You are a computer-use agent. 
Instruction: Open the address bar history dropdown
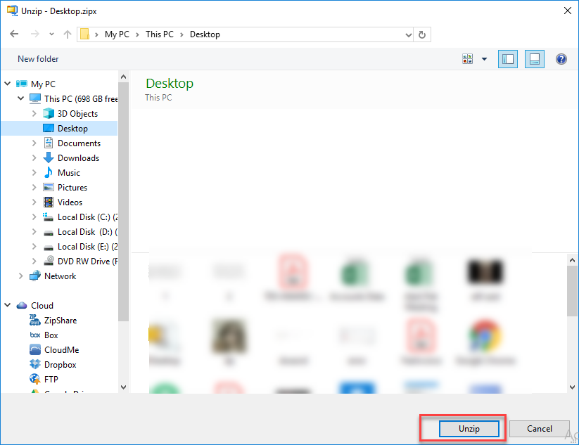pos(409,34)
